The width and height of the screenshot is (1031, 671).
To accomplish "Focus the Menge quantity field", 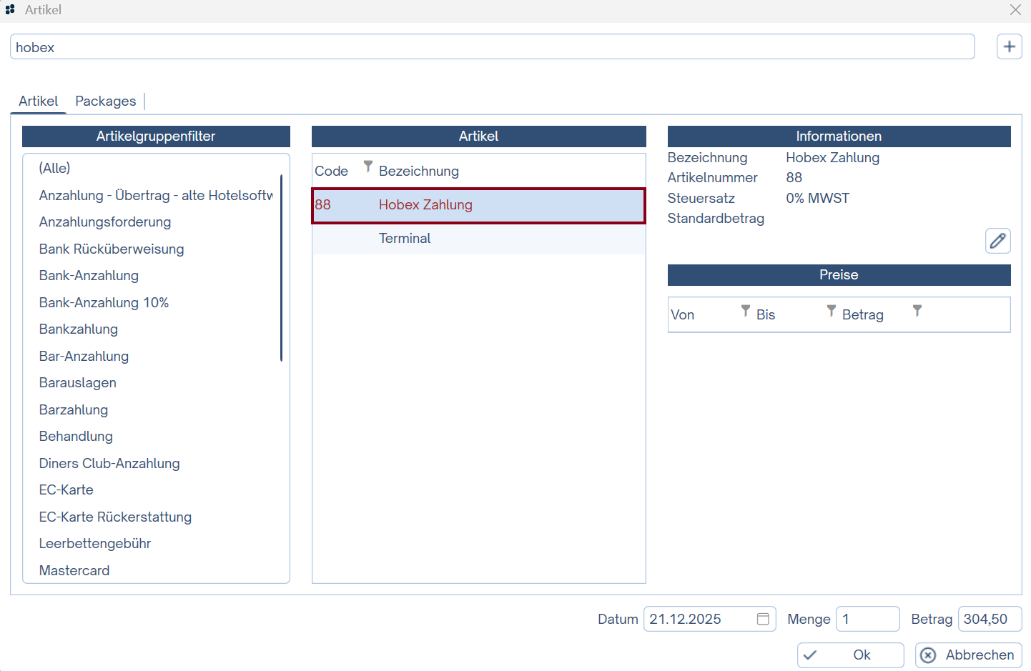I will point(867,619).
